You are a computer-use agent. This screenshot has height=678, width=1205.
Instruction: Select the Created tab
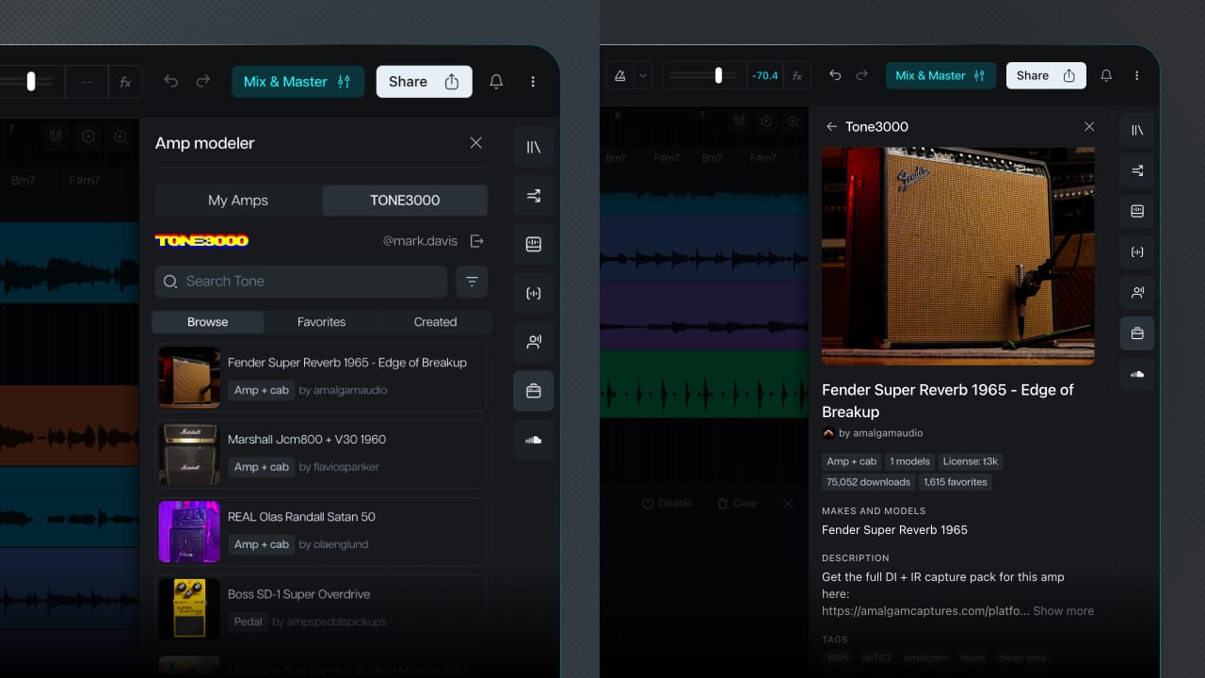click(x=435, y=322)
